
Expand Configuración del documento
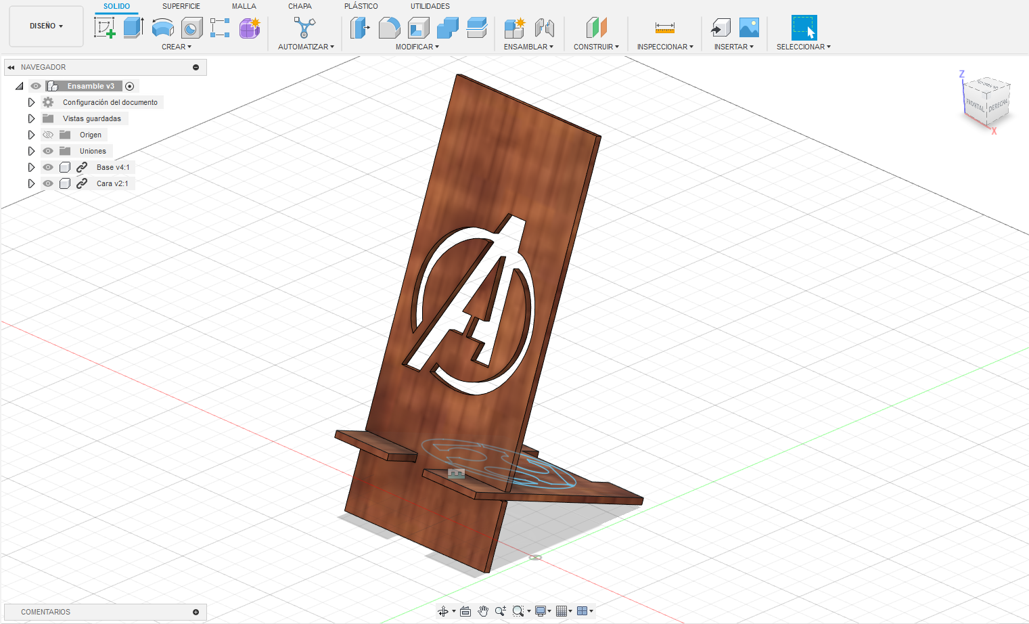tap(31, 102)
